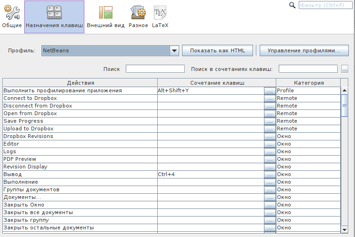
Task: Select the Open from Dropbox action
Action: click(80, 113)
